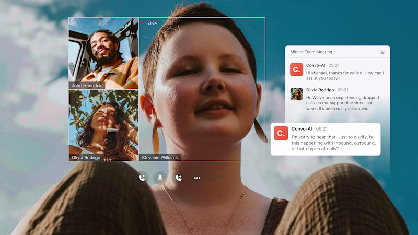Screen dimensions: 418x235
Task: Open the notes icon in Mining Team Meeting header
Action: coord(382,52)
